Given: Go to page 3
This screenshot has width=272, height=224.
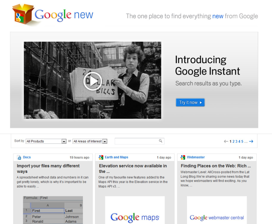Looking at the screenshot, I should point(236,141).
